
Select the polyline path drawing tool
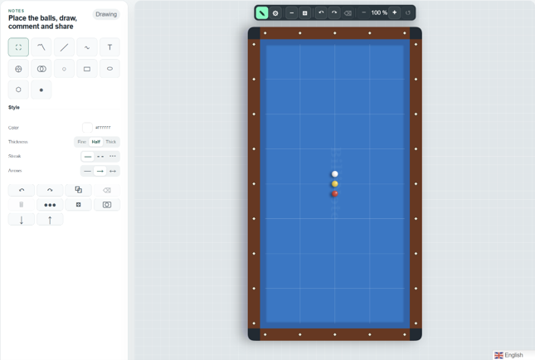click(41, 47)
